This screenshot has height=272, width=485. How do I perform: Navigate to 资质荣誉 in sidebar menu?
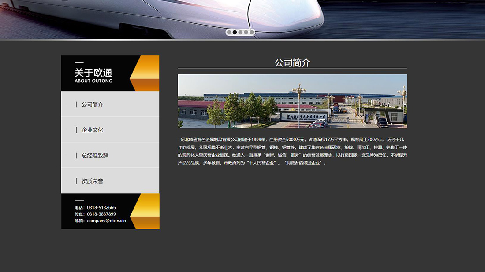tap(93, 181)
